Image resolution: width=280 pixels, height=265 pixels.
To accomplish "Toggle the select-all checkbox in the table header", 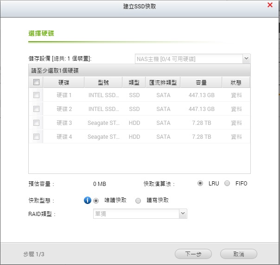I will click(x=37, y=82).
